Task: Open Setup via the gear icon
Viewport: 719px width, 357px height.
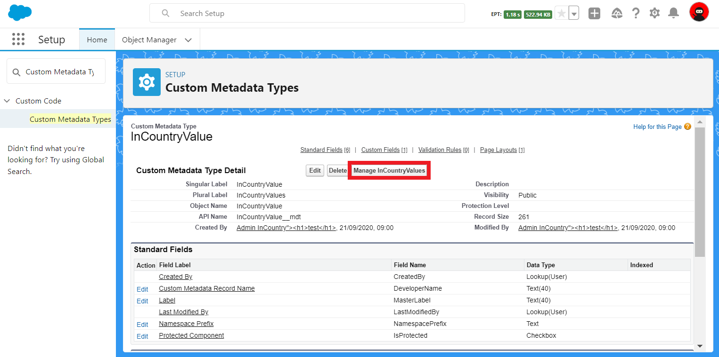Action: (x=654, y=13)
